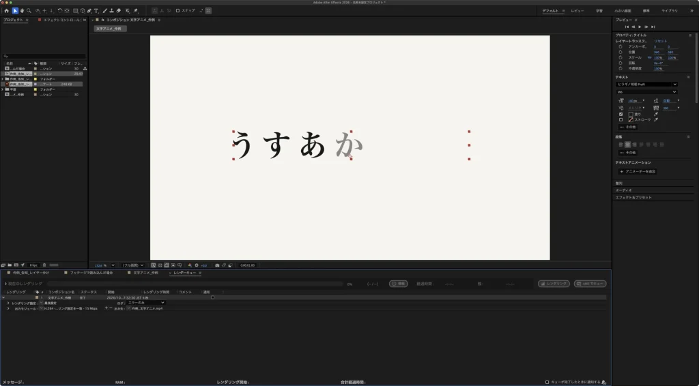Toggle stopwatch for スケール property
Viewport: 699px width, 386px height.
click(x=620, y=57)
